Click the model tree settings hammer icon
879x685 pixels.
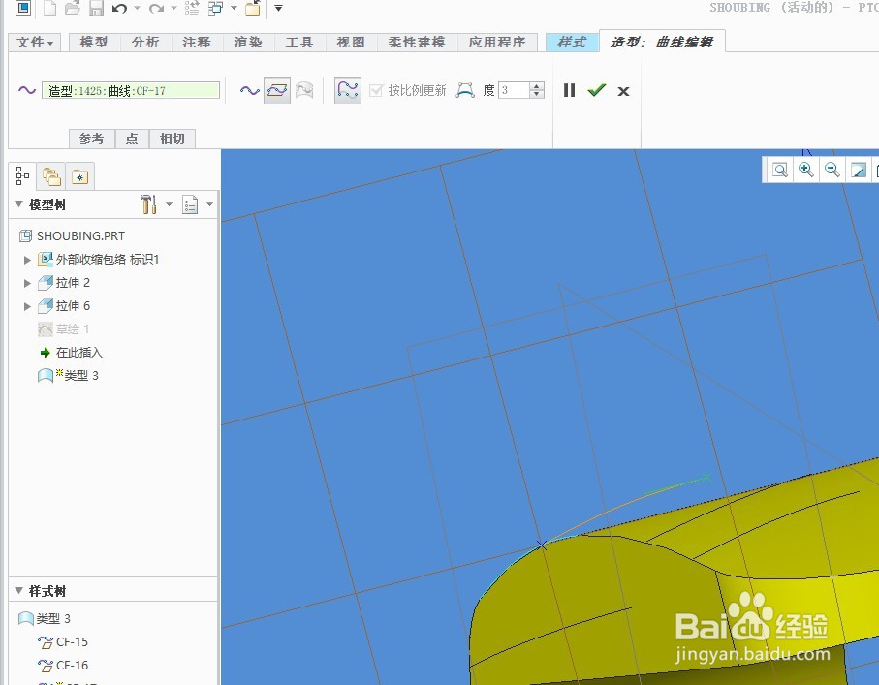coord(148,204)
